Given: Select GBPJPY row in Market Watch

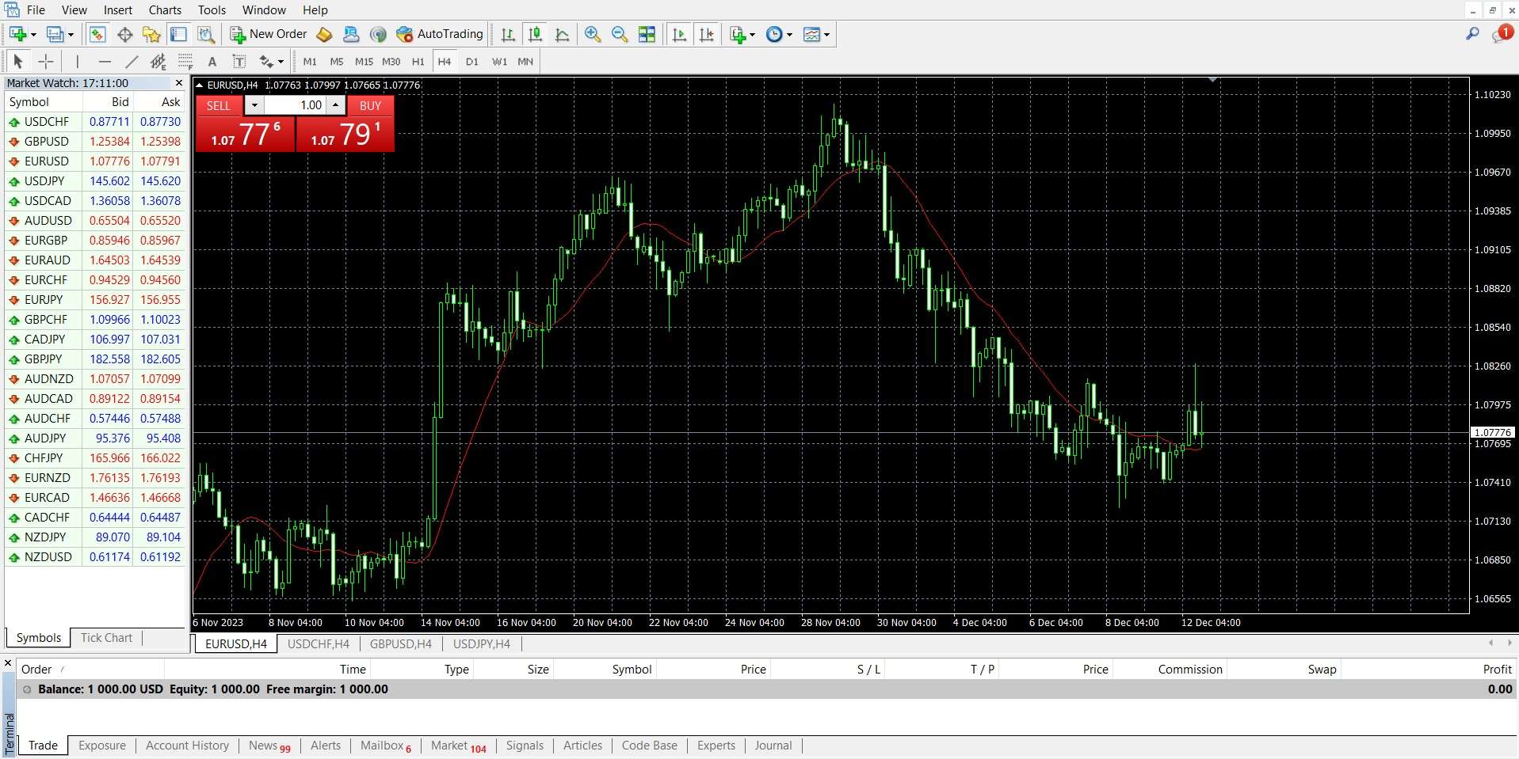Looking at the screenshot, I should (x=95, y=359).
